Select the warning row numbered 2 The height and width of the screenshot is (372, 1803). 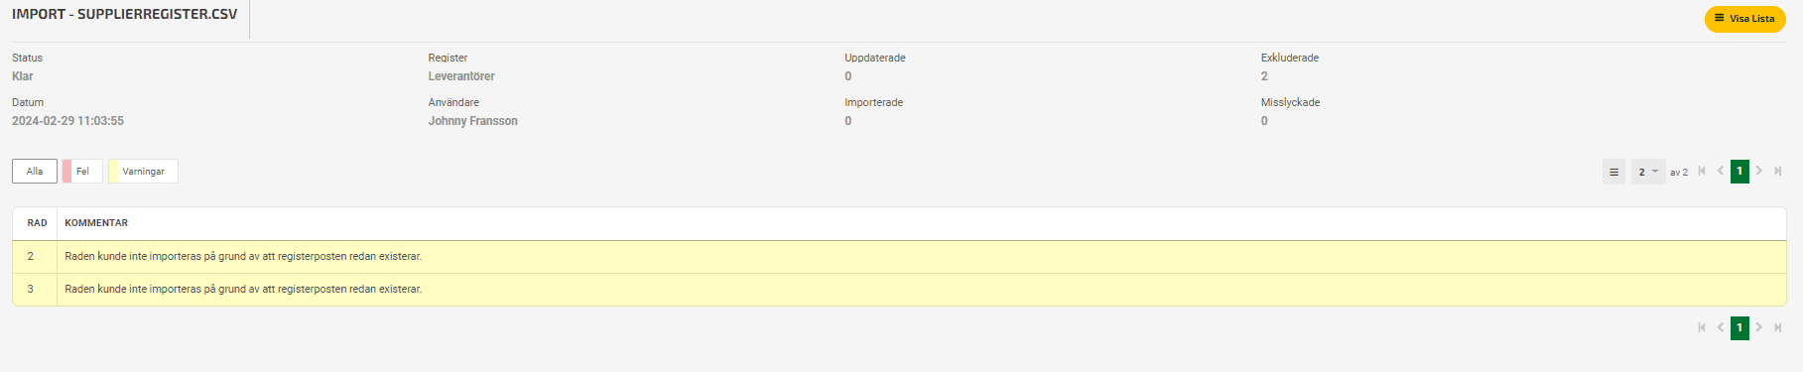899,257
